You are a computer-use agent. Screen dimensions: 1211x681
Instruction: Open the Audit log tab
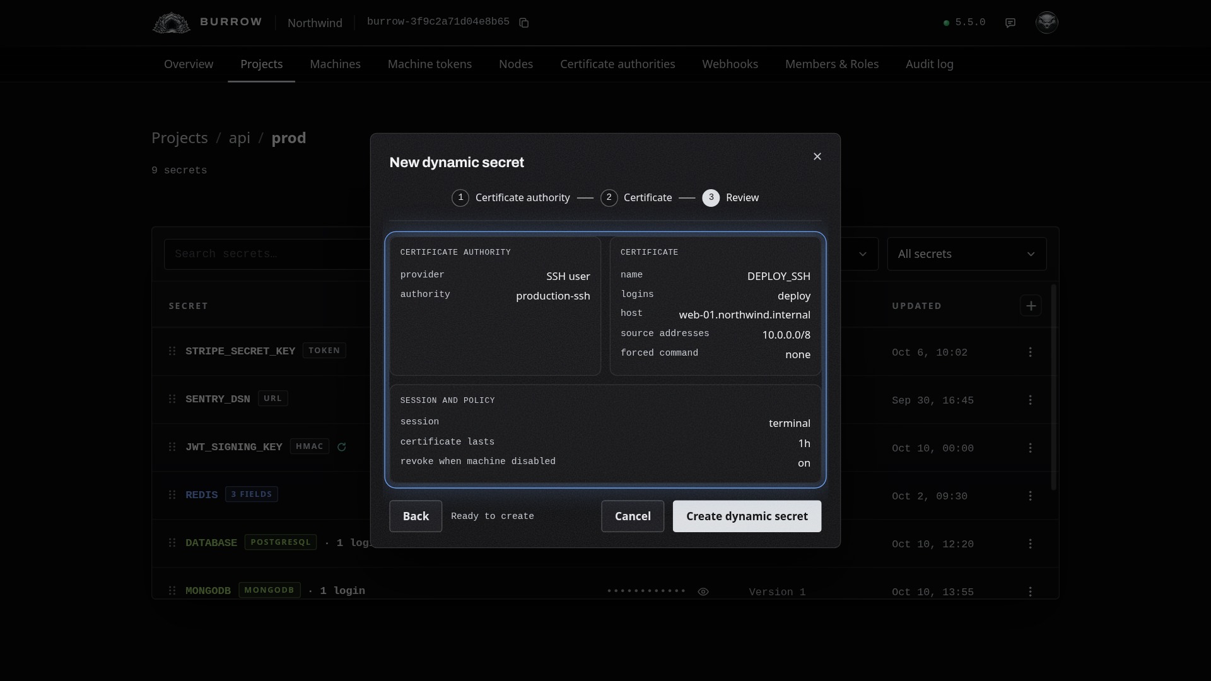929,64
